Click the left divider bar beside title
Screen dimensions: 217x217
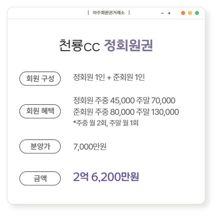pyautogui.click(x=88, y=13)
